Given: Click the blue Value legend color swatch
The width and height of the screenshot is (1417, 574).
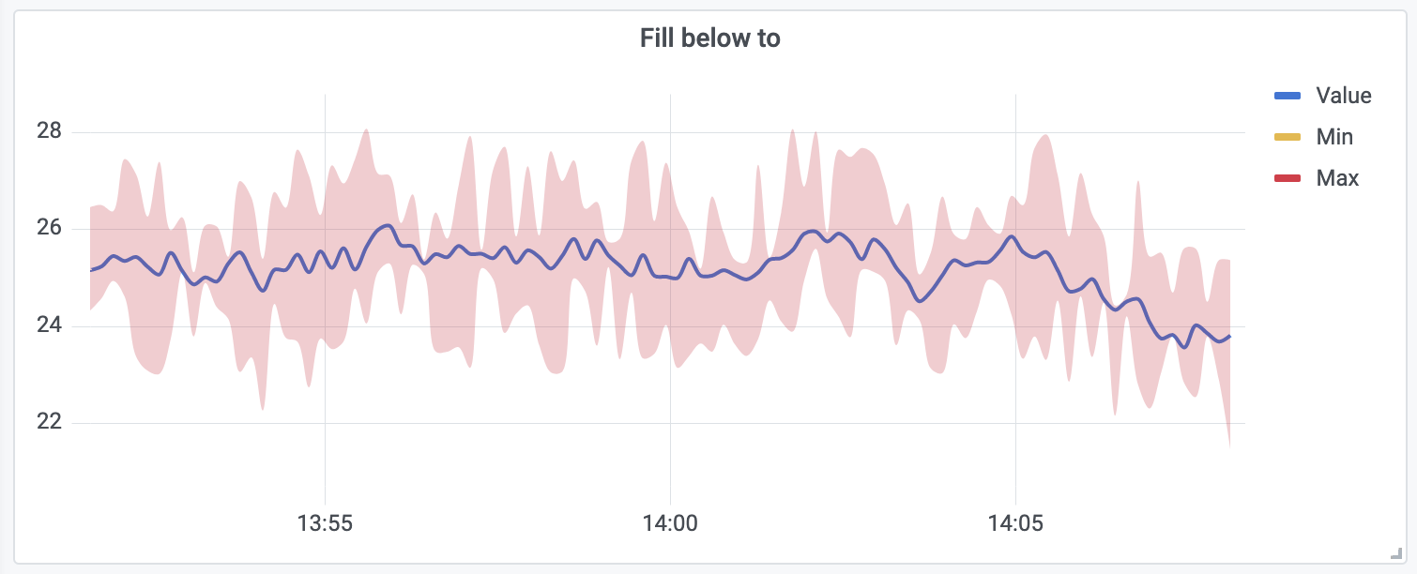Looking at the screenshot, I should pos(1287,96).
